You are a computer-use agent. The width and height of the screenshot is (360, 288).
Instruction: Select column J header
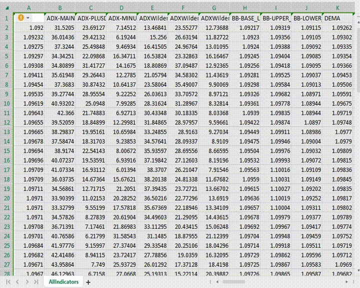(306, 8)
